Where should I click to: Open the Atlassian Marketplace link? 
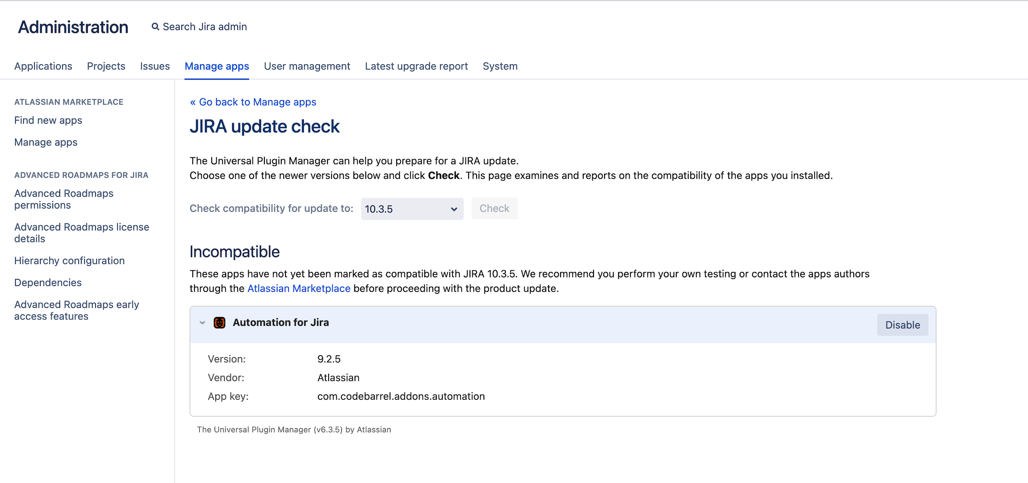299,288
